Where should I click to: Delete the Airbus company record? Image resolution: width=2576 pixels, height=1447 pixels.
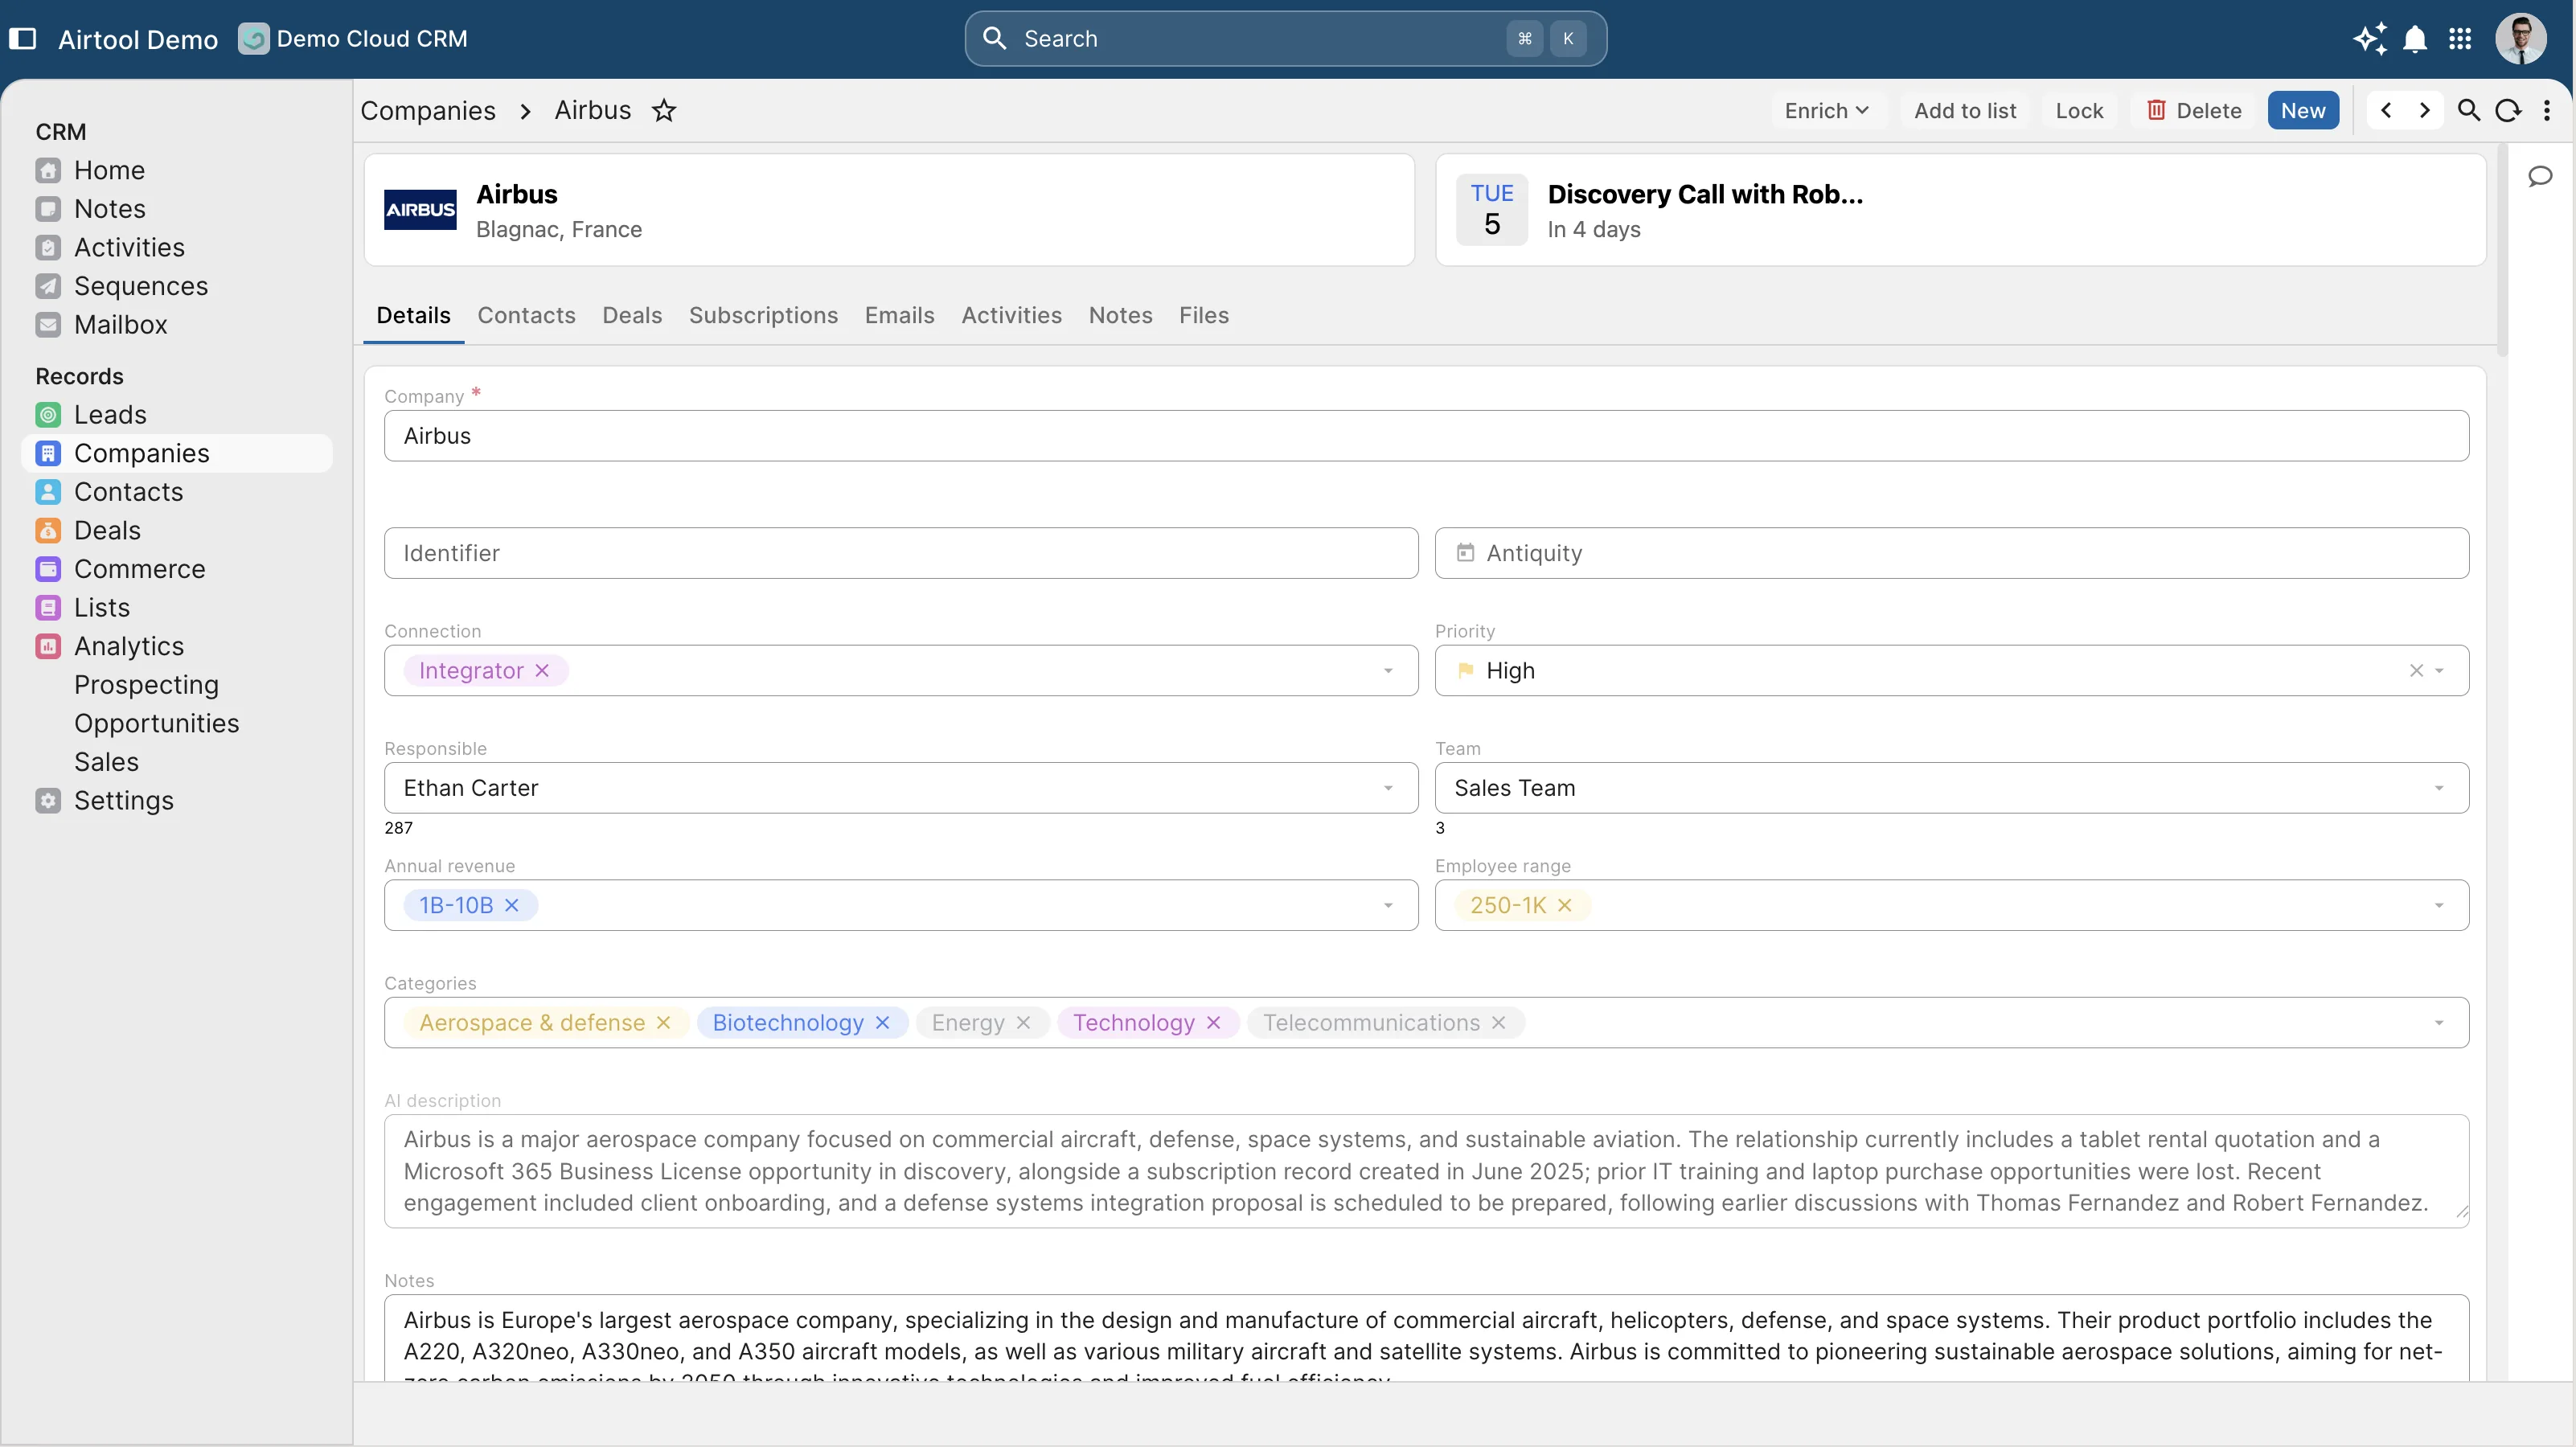pyautogui.click(x=2194, y=110)
